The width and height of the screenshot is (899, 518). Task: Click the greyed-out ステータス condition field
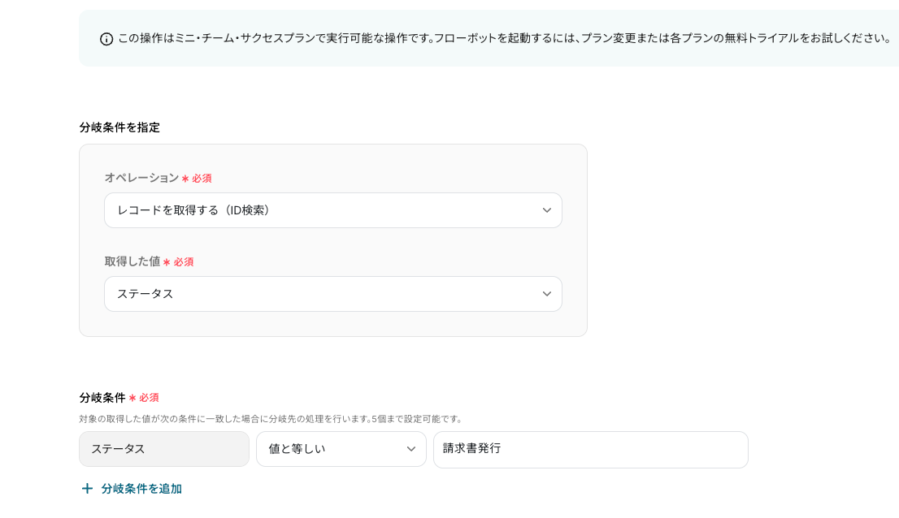[164, 449]
